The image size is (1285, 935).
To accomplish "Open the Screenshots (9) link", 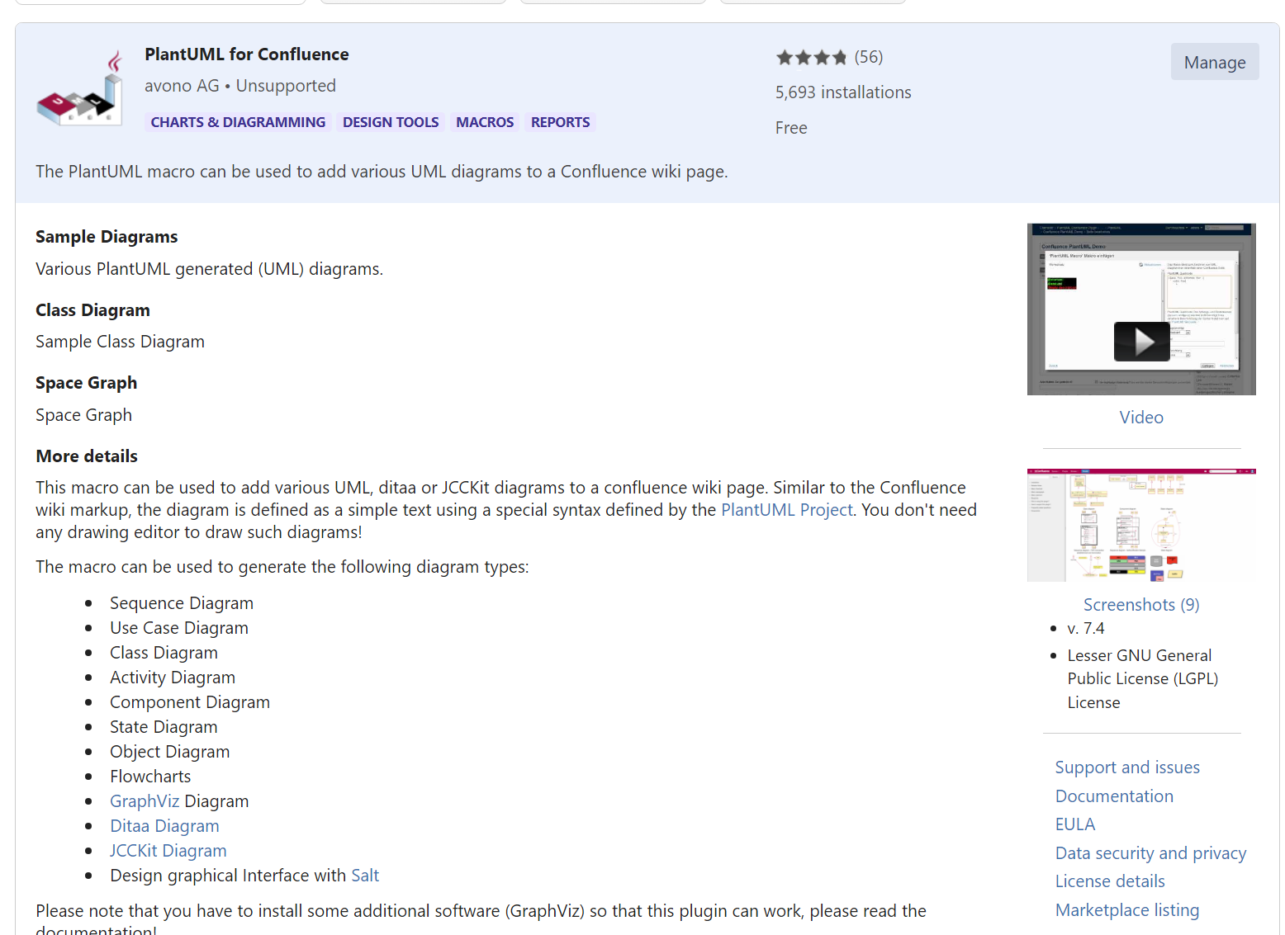I will 1141,605.
